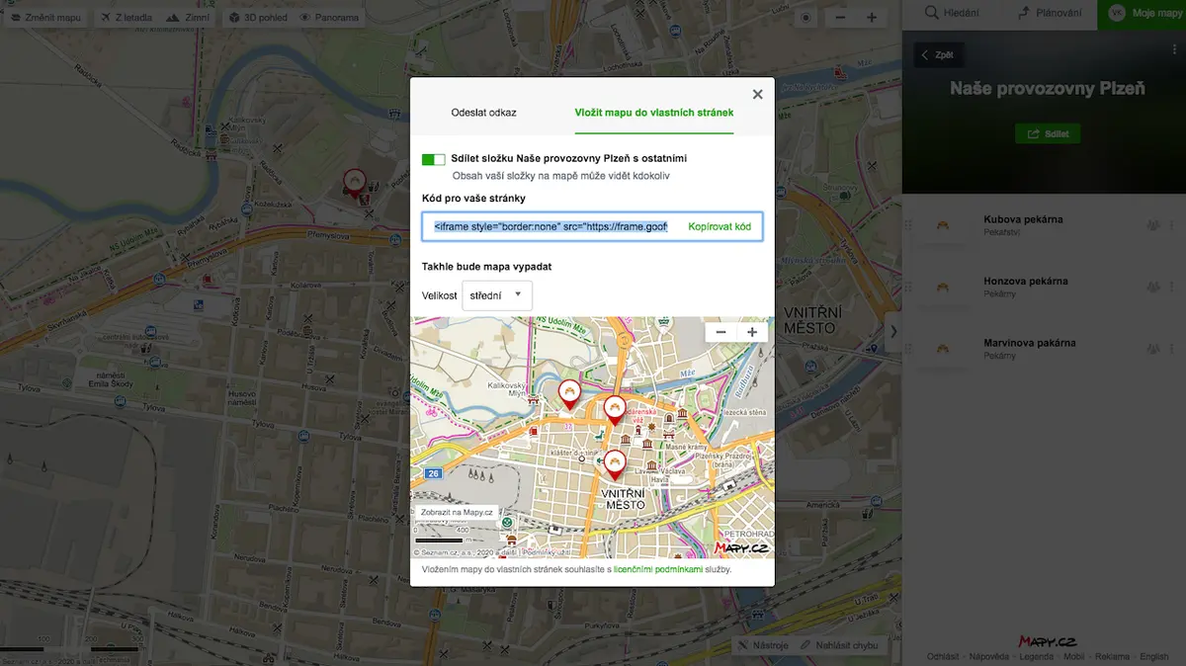Open options menu for Kubova pekárna
The width and height of the screenshot is (1186, 666).
tap(1172, 225)
